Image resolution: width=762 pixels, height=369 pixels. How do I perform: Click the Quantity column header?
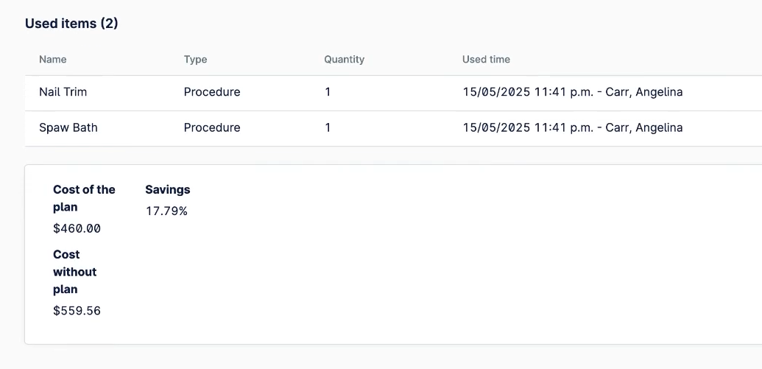click(344, 59)
